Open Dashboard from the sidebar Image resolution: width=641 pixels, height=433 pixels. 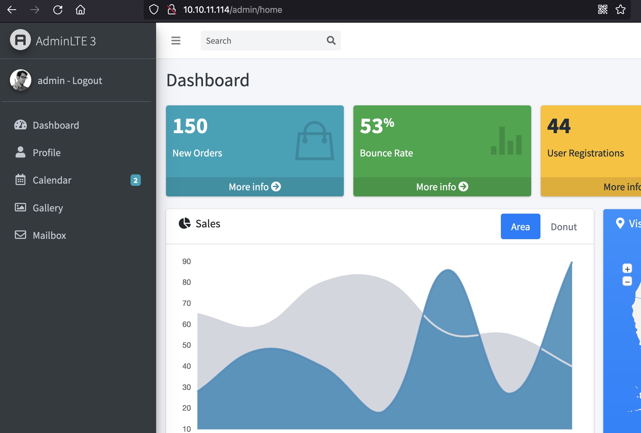tap(56, 125)
